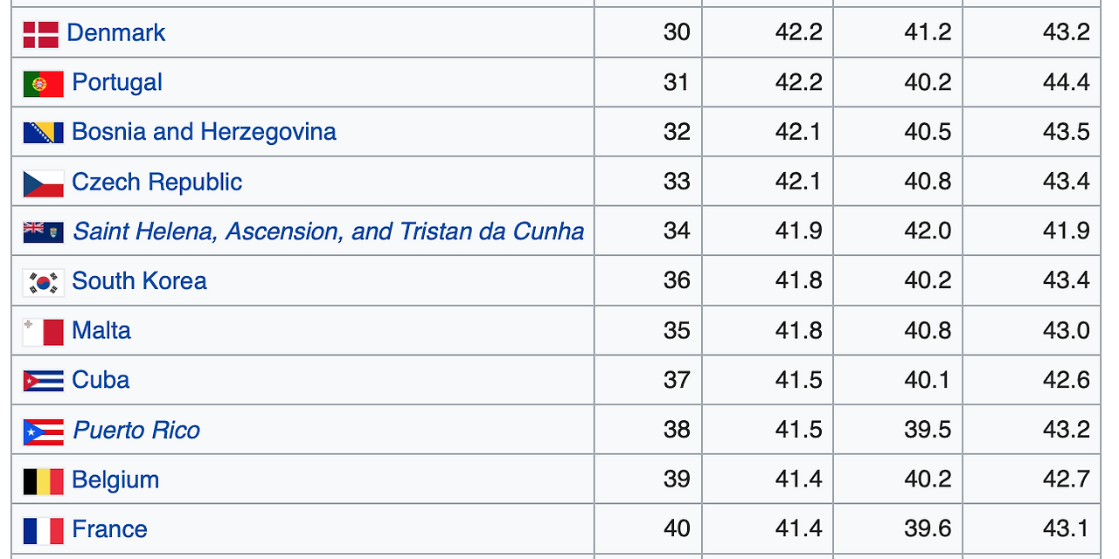1119x559 pixels.
Task: Click the Saint Helena flag icon
Action: click(x=43, y=232)
